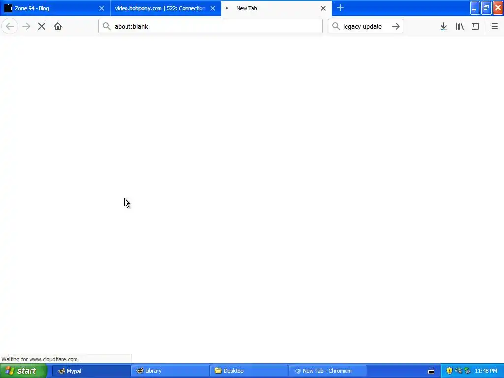Click the magnifier icon in the search box
This screenshot has height=378, width=504.
coord(336,26)
